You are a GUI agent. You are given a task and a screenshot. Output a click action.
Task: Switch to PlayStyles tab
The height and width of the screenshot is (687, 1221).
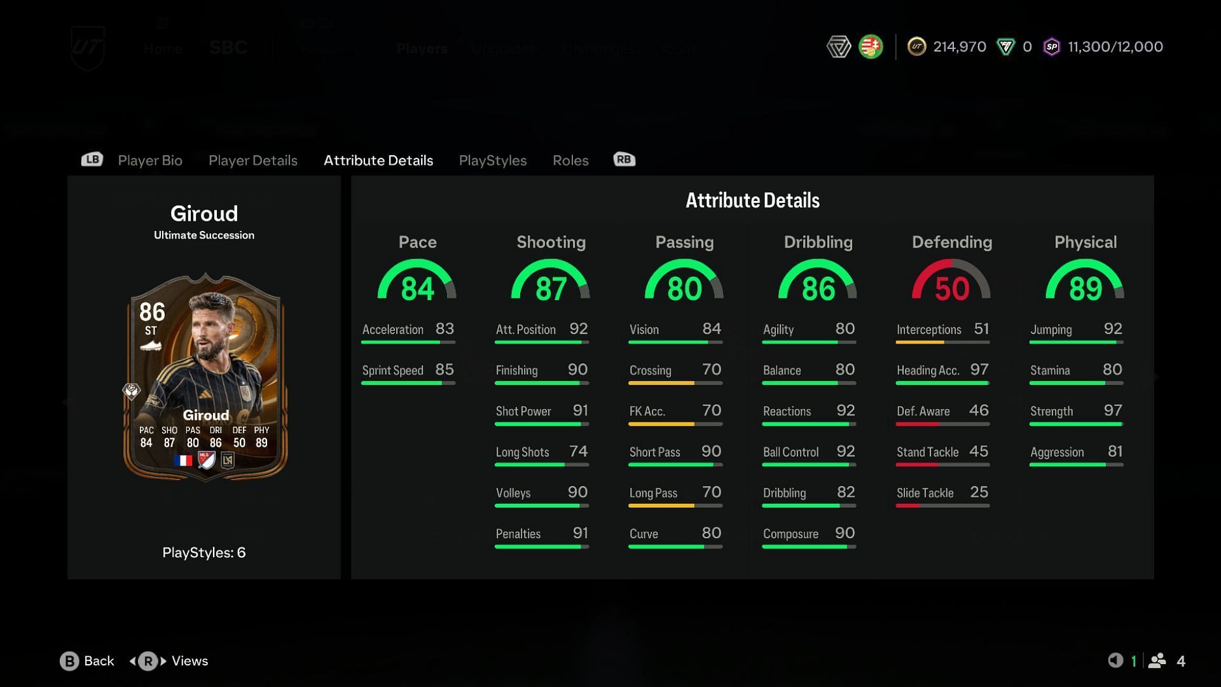click(x=492, y=160)
